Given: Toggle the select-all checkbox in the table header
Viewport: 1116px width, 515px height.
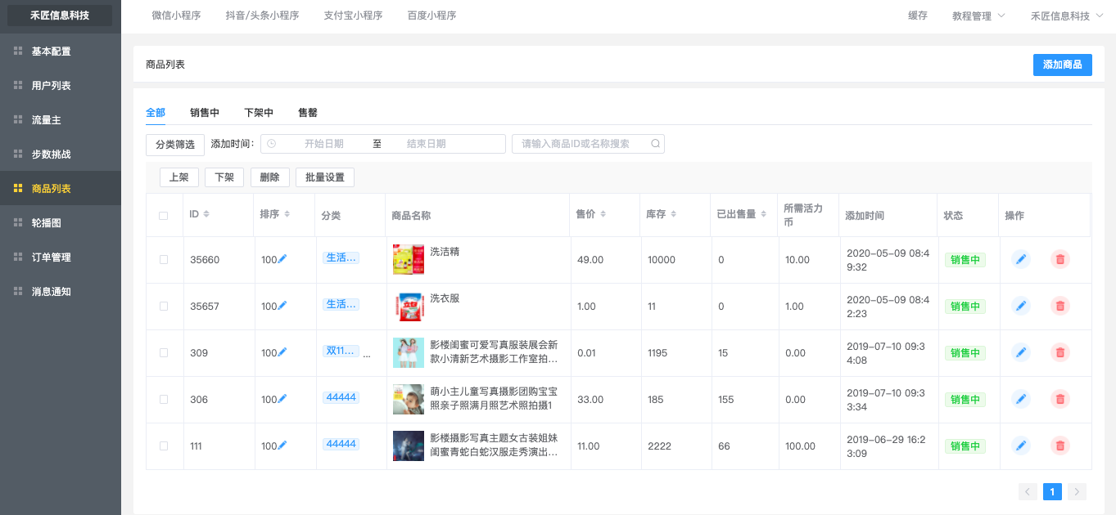Looking at the screenshot, I should pyautogui.click(x=164, y=216).
